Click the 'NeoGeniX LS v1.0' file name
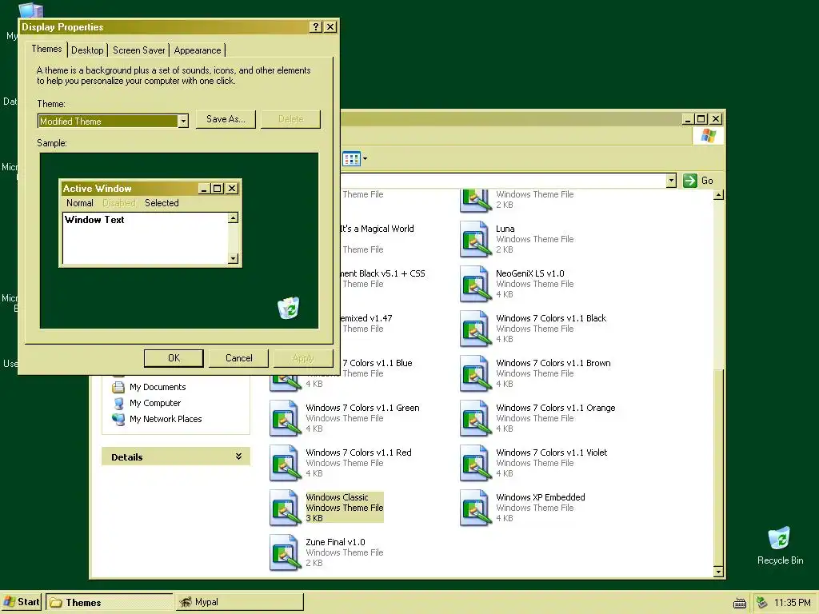The image size is (819, 614). (530, 273)
